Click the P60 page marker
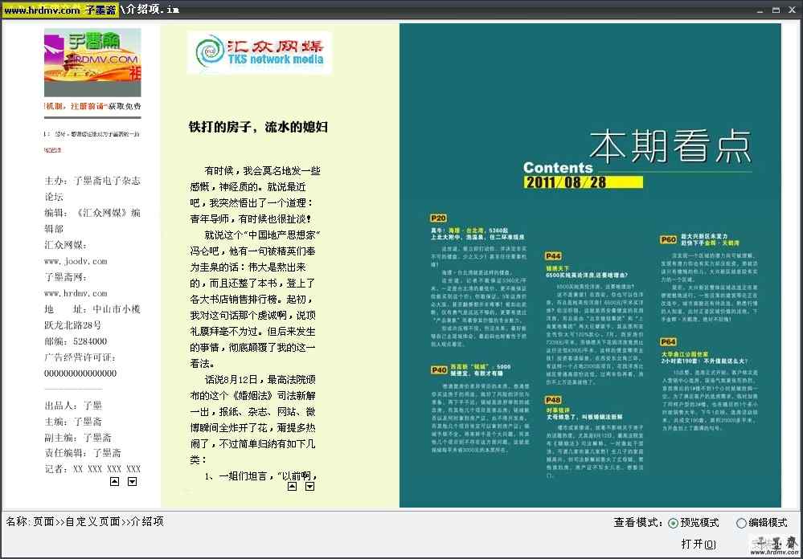The image size is (803, 559). pos(668,239)
